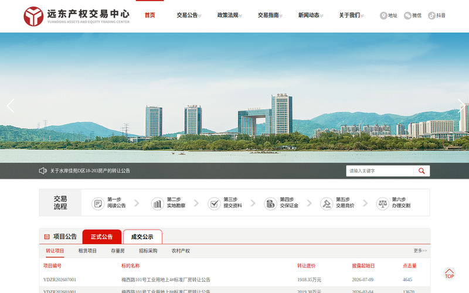Click the announcement speaker icon
This screenshot has width=469, height=293.
pyautogui.click(x=43, y=171)
